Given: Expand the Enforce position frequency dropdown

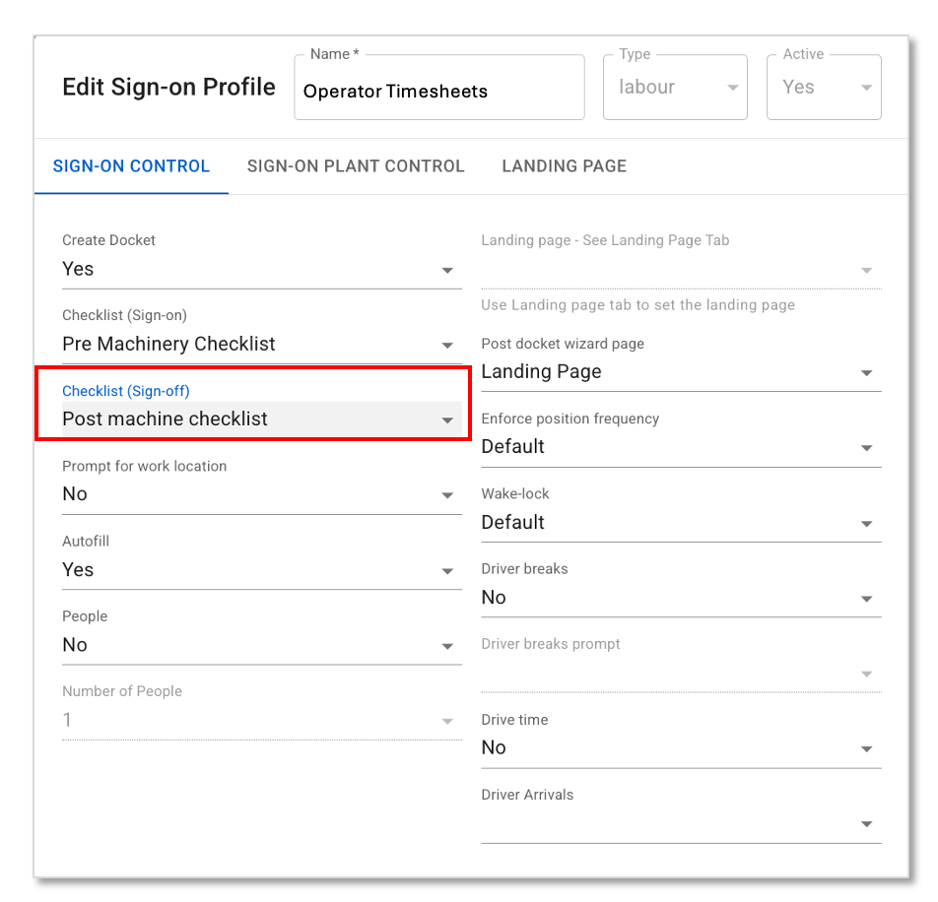Looking at the screenshot, I should pos(680,447).
